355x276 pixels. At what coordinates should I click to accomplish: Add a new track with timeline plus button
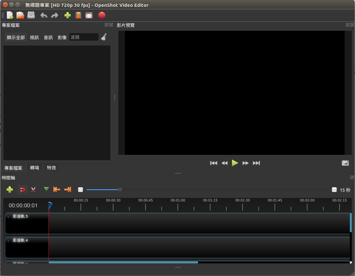click(10, 190)
